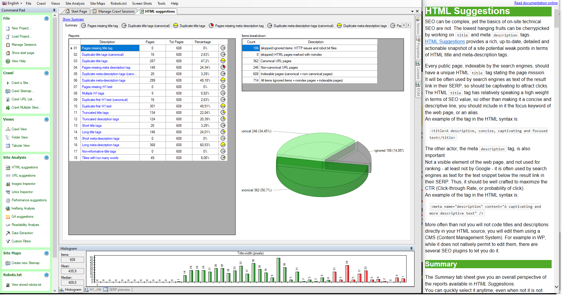Open the Duplicate title tags report tab
Screen dimensions: 564x304
[189, 26]
